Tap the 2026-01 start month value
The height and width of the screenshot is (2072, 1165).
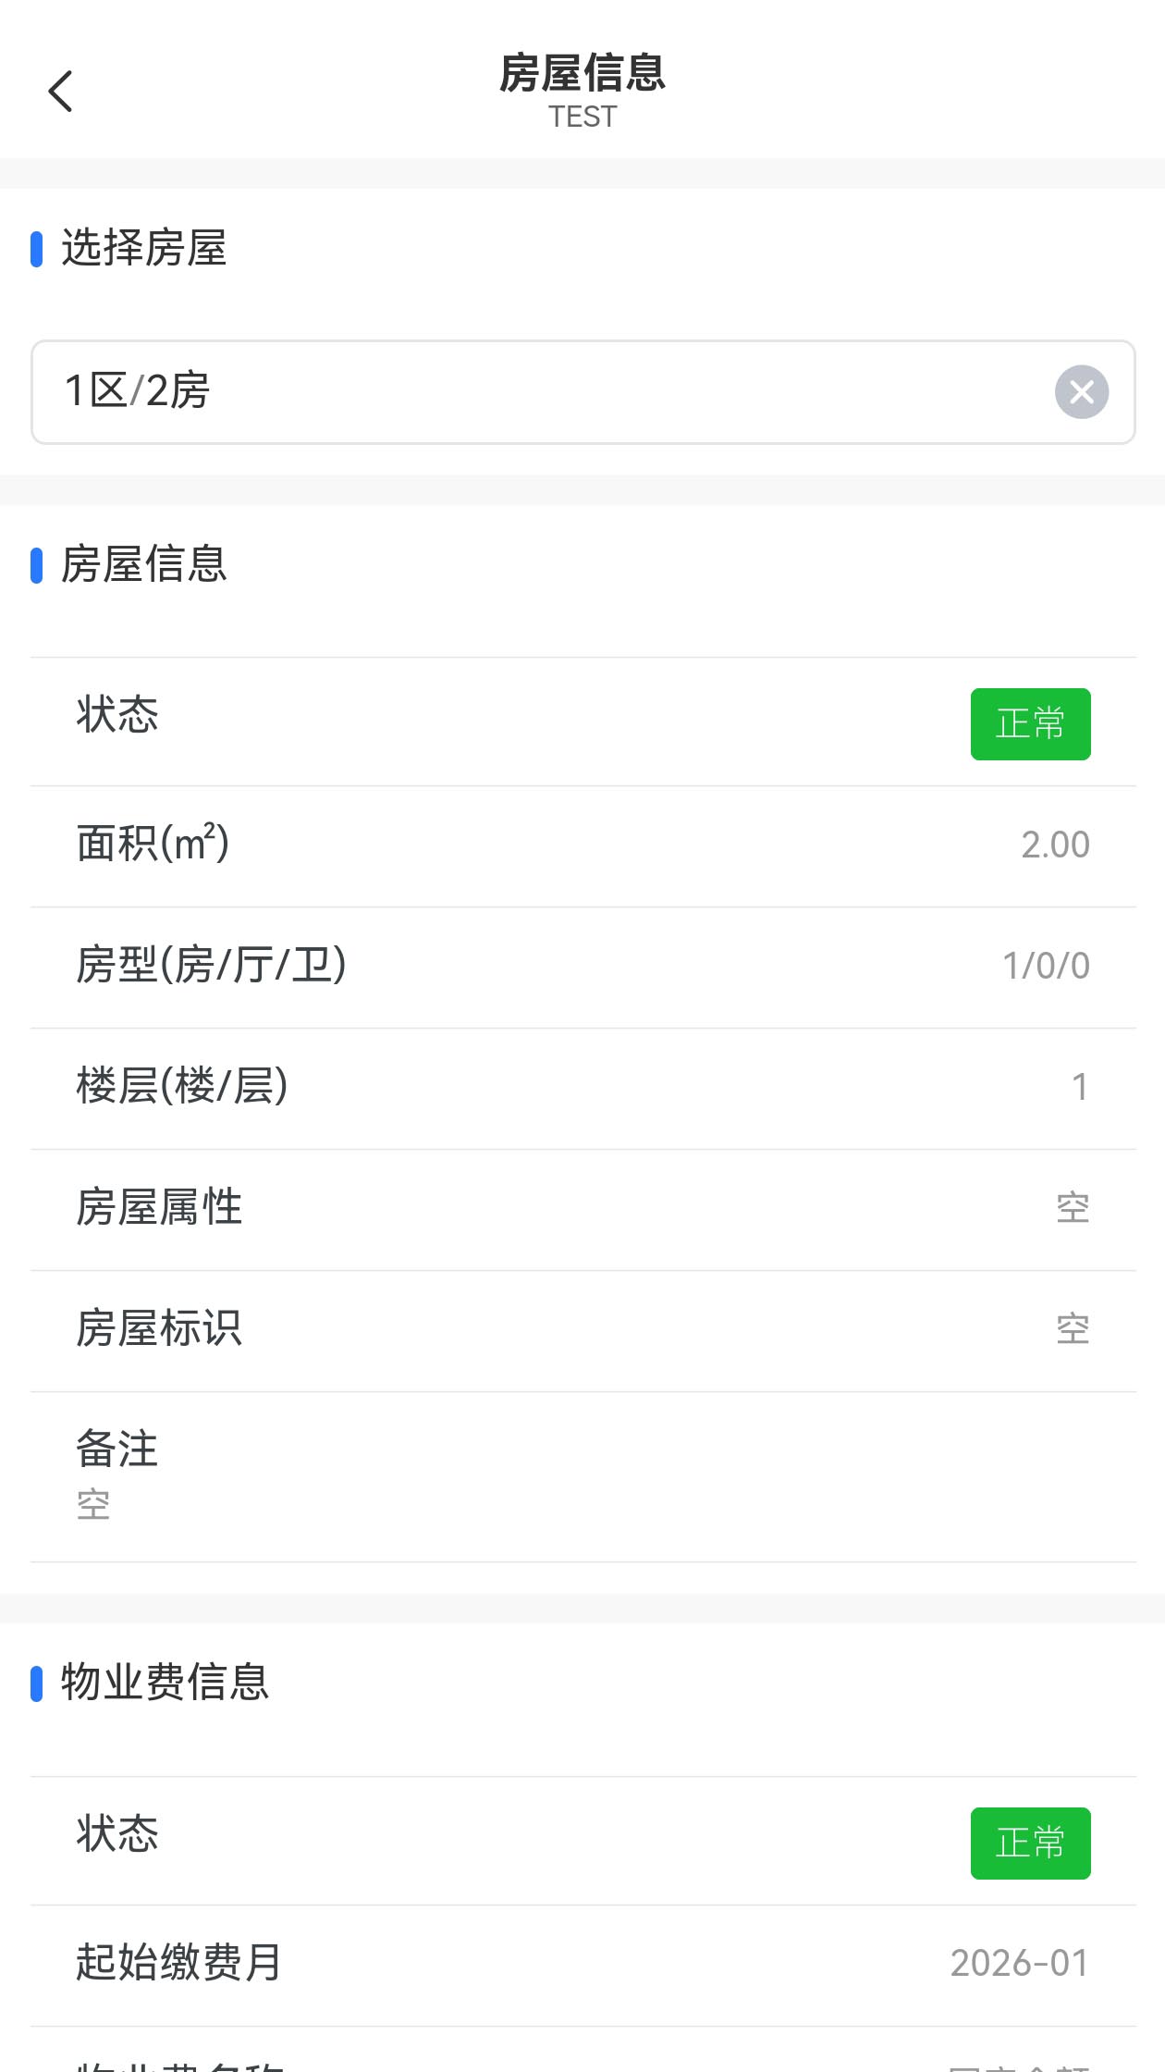pos(1019,1964)
